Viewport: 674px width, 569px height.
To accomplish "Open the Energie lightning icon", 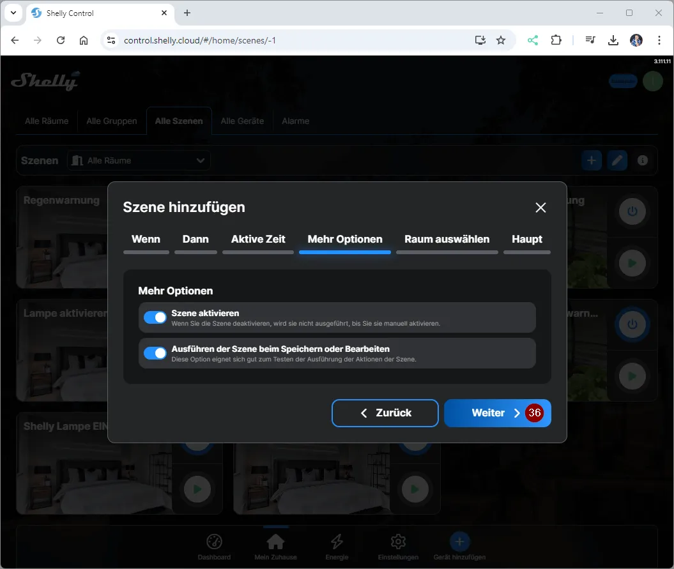I will (337, 542).
